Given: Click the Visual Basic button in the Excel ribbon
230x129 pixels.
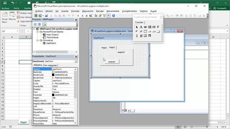Looking at the screenshot, I should tap(5, 18).
